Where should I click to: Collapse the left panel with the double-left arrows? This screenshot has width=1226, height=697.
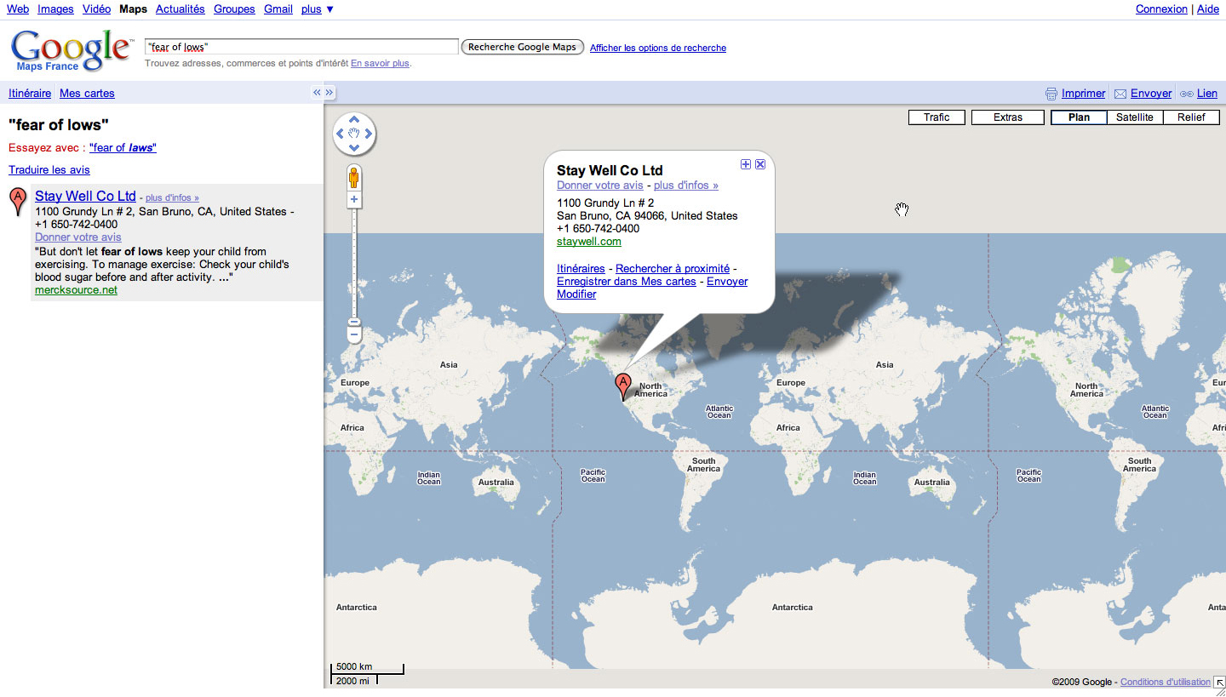coord(317,92)
